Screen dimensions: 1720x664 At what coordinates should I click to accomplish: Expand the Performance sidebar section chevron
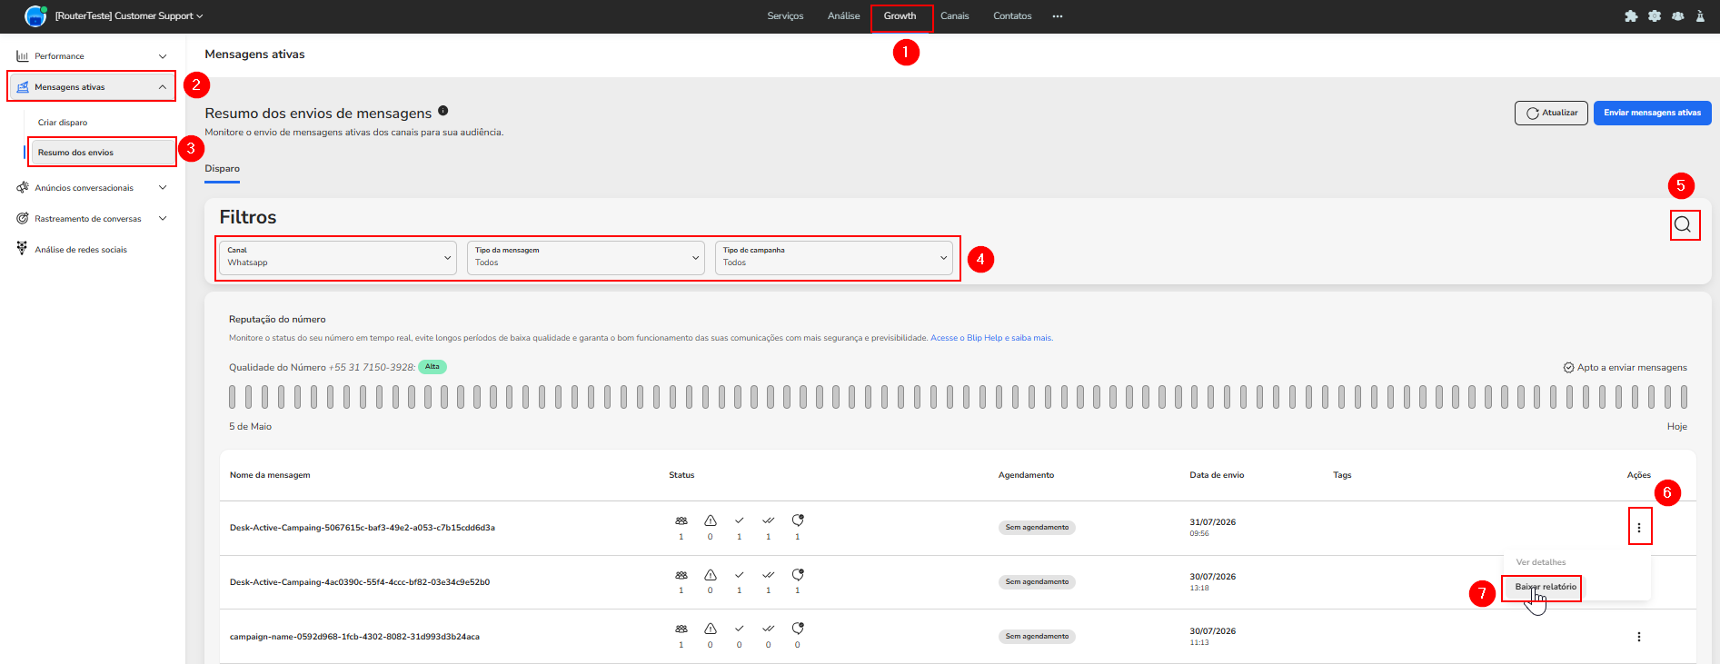[x=163, y=56]
